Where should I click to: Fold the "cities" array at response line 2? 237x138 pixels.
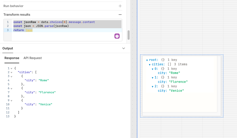[11, 72]
